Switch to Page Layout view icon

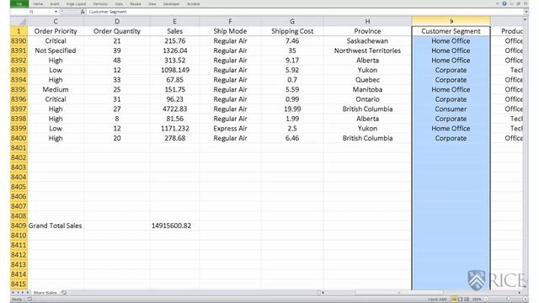pyautogui.click(x=461, y=300)
